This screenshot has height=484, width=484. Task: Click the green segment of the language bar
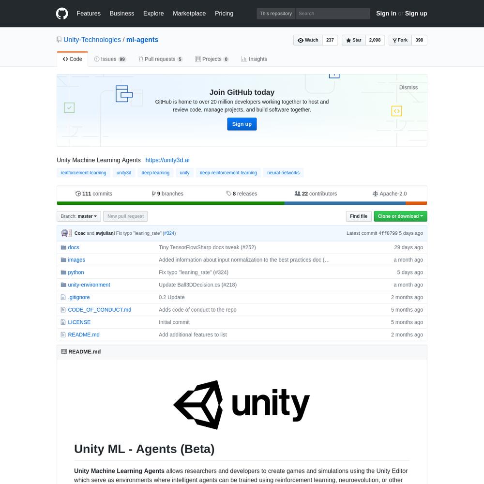pyautogui.click(x=171, y=203)
